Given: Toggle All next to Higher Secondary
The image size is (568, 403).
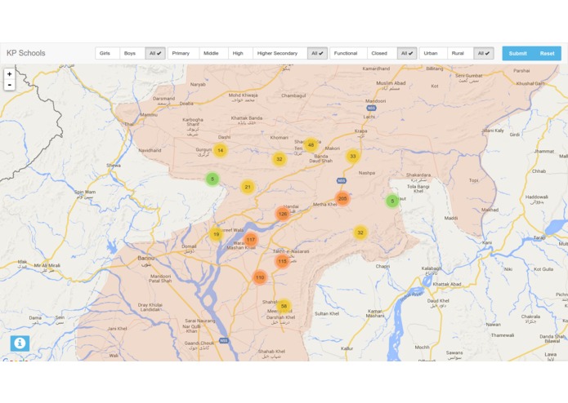Looking at the screenshot, I should tap(317, 53).
